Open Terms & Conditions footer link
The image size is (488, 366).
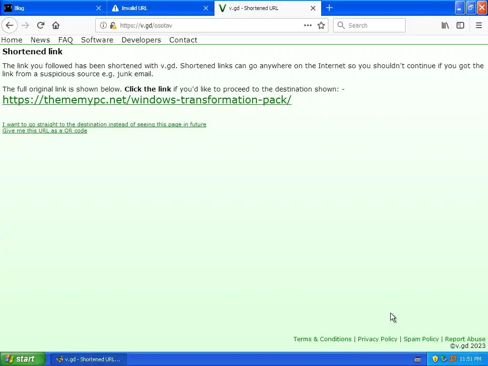pos(322,339)
